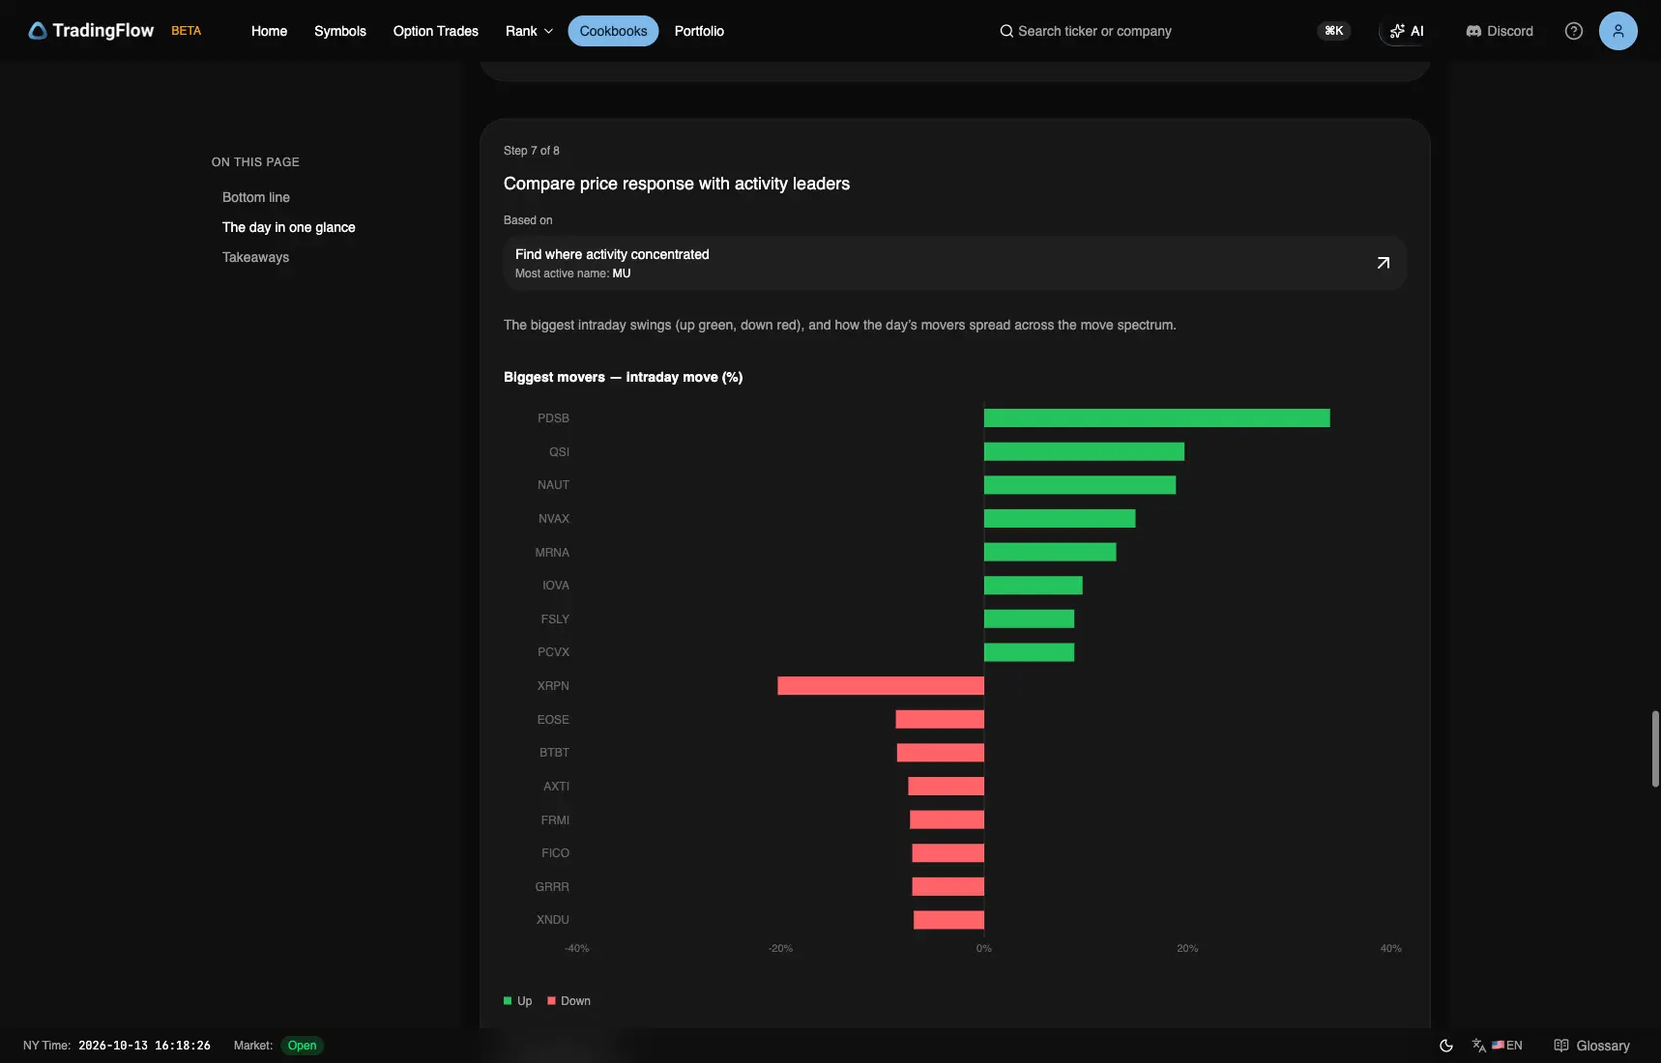Click the NVAX green bar
The height and width of the screenshot is (1063, 1661).
[x=1060, y=519]
